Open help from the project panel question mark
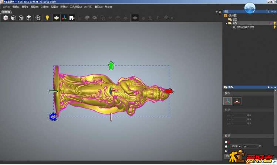 coord(268,12)
